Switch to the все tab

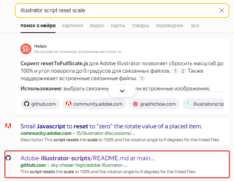click(195, 25)
